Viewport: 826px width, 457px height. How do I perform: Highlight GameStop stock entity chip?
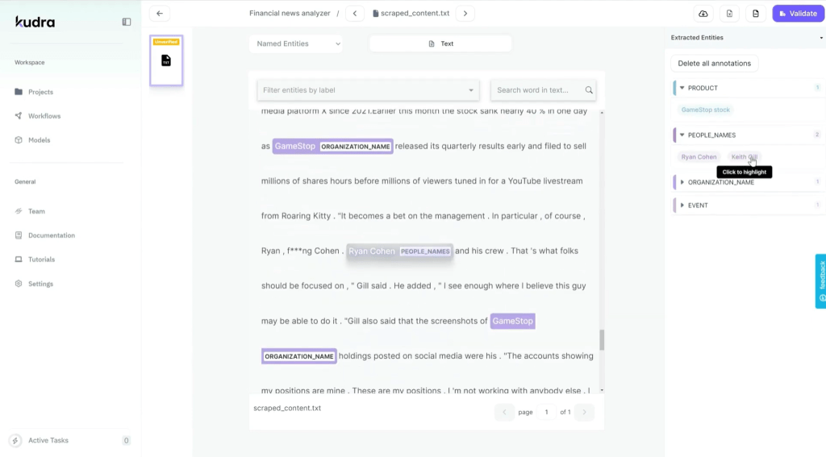click(x=705, y=110)
